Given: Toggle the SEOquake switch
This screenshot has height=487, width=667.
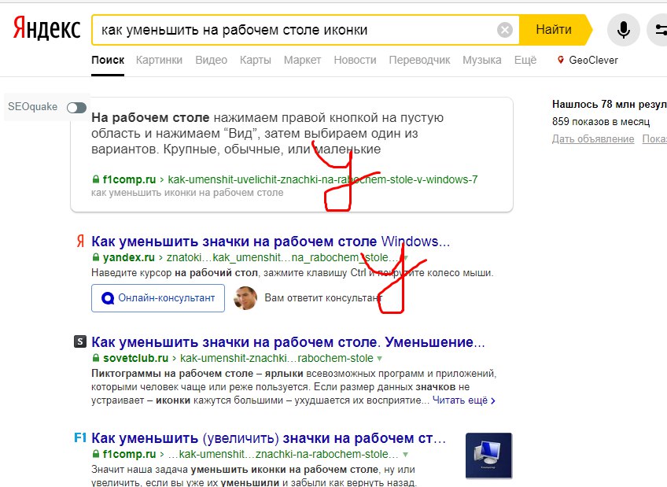Looking at the screenshot, I should click(x=76, y=108).
